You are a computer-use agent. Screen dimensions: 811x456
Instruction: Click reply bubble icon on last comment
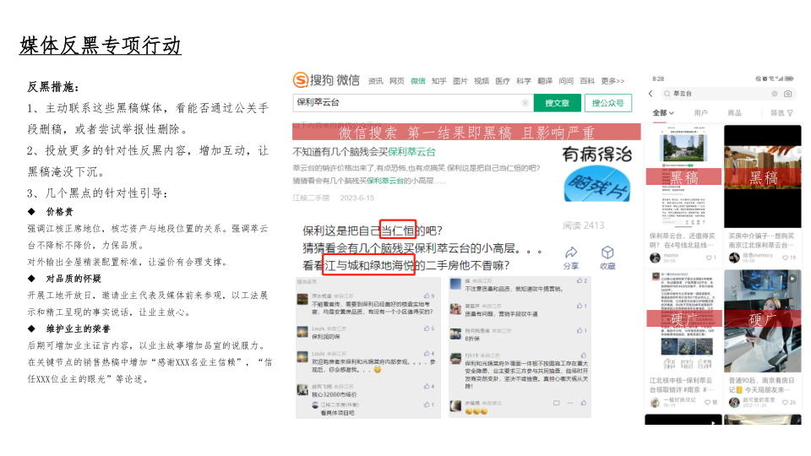tap(557, 403)
